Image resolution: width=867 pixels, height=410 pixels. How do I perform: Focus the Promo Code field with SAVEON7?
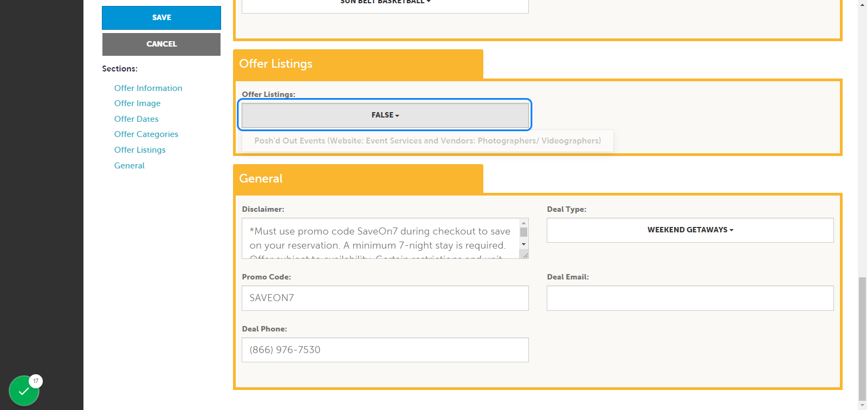point(385,298)
